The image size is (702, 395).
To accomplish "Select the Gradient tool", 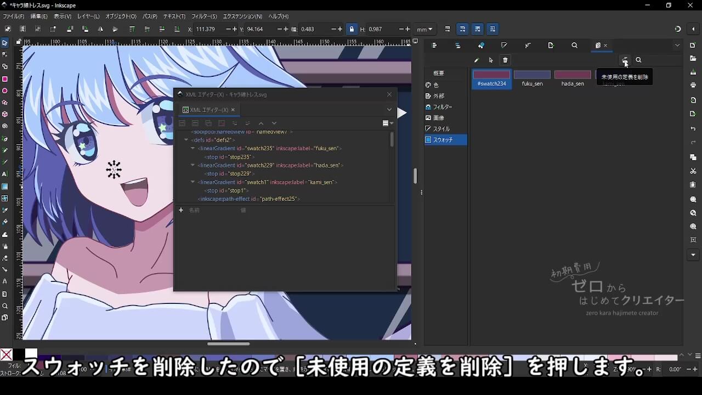I will click(x=5, y=186).
